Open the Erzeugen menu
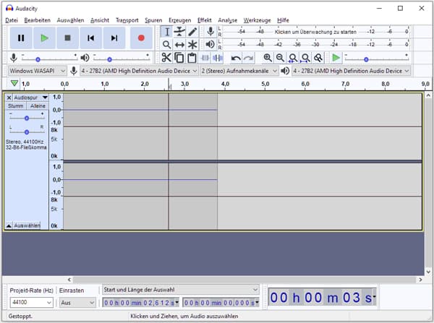Image resolution: width=434 pixels, height=323 pixels. pyautogui.click(x=180, y=20)
